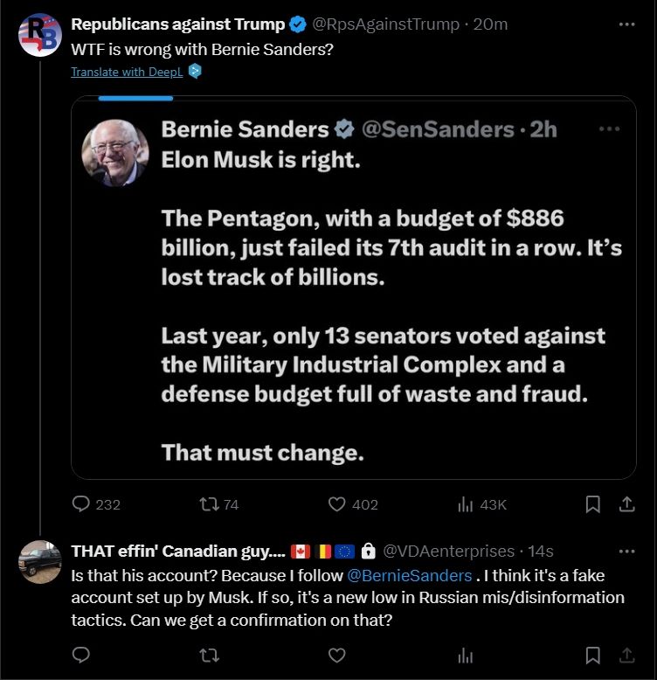
Task: View analytics for the Canadian guy's reply
Action: coord(466,655)
